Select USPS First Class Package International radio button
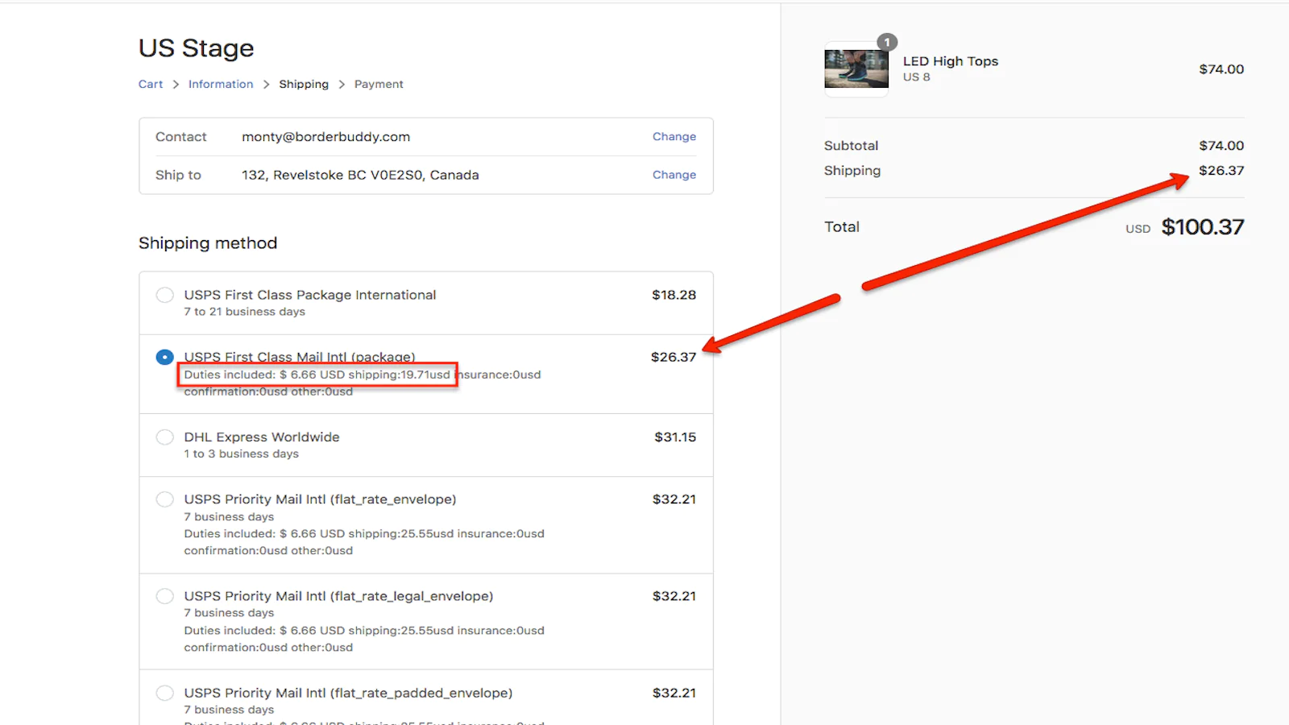The image size is (1289, 725). [164, 295]
